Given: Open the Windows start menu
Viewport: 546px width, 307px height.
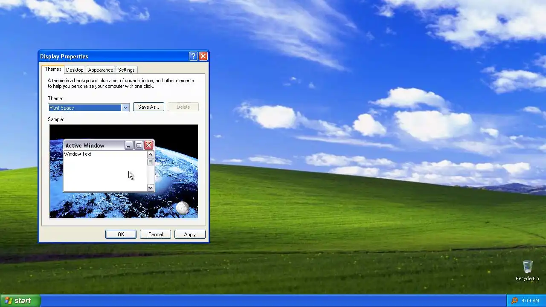Looking at the screenshot, I should click(x=20, y=301).
